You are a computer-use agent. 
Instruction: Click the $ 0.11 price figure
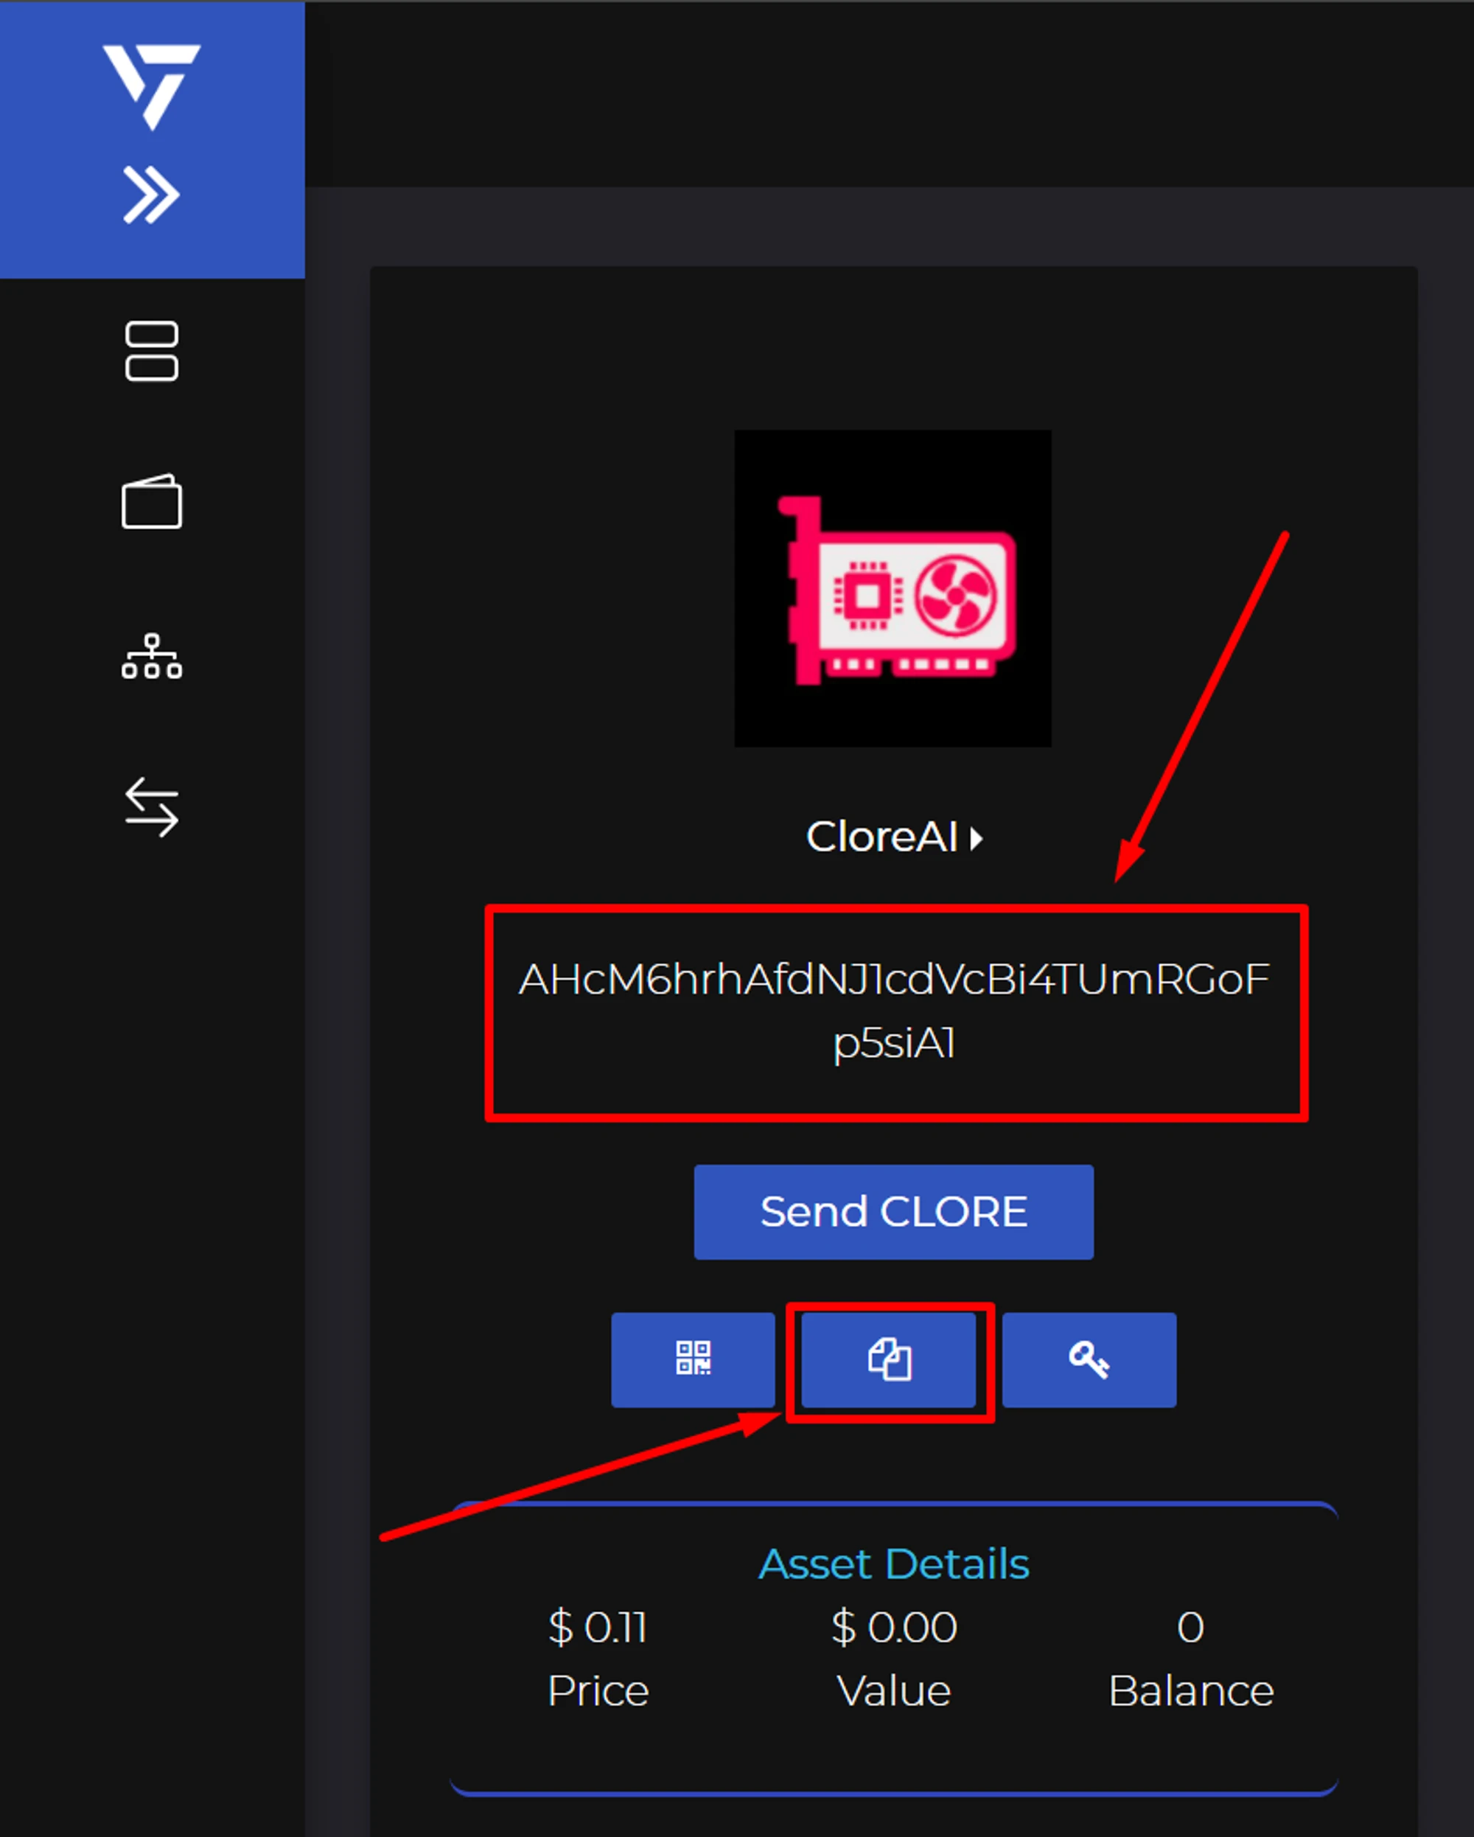tap(598, 1628)
